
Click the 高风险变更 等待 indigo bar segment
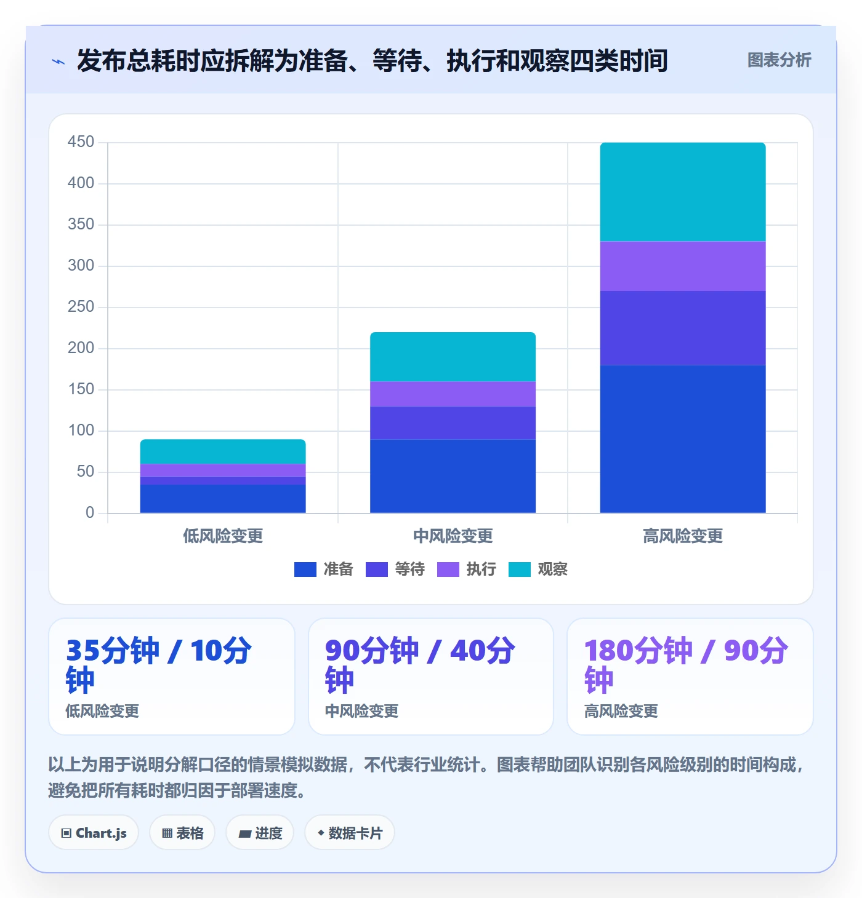click(x=683, y=328)
